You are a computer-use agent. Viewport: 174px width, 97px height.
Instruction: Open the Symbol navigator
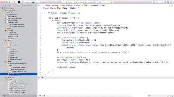point(13,5)
